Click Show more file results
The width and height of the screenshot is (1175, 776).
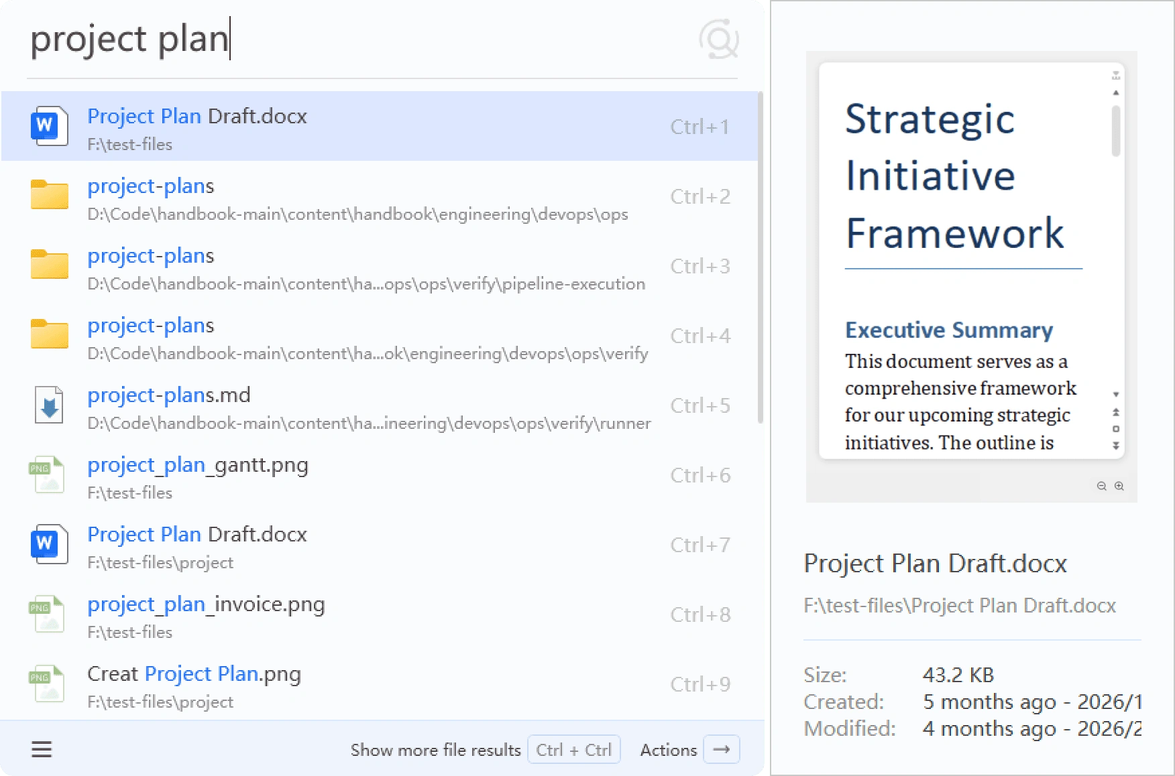click(435, 750)
